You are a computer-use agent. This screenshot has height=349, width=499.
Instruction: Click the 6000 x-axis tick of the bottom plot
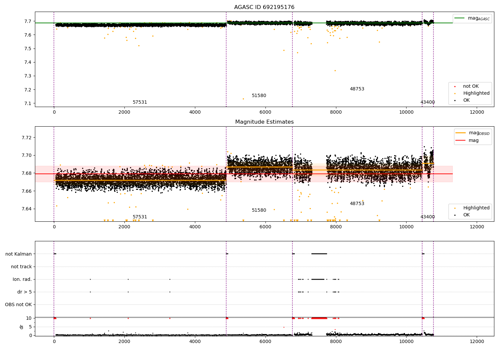click(265, 341)
